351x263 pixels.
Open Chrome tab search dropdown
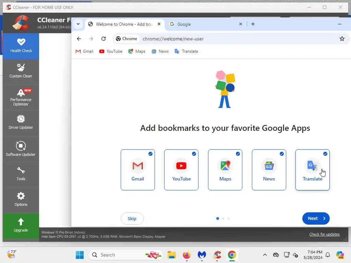(x=78, y=24)
